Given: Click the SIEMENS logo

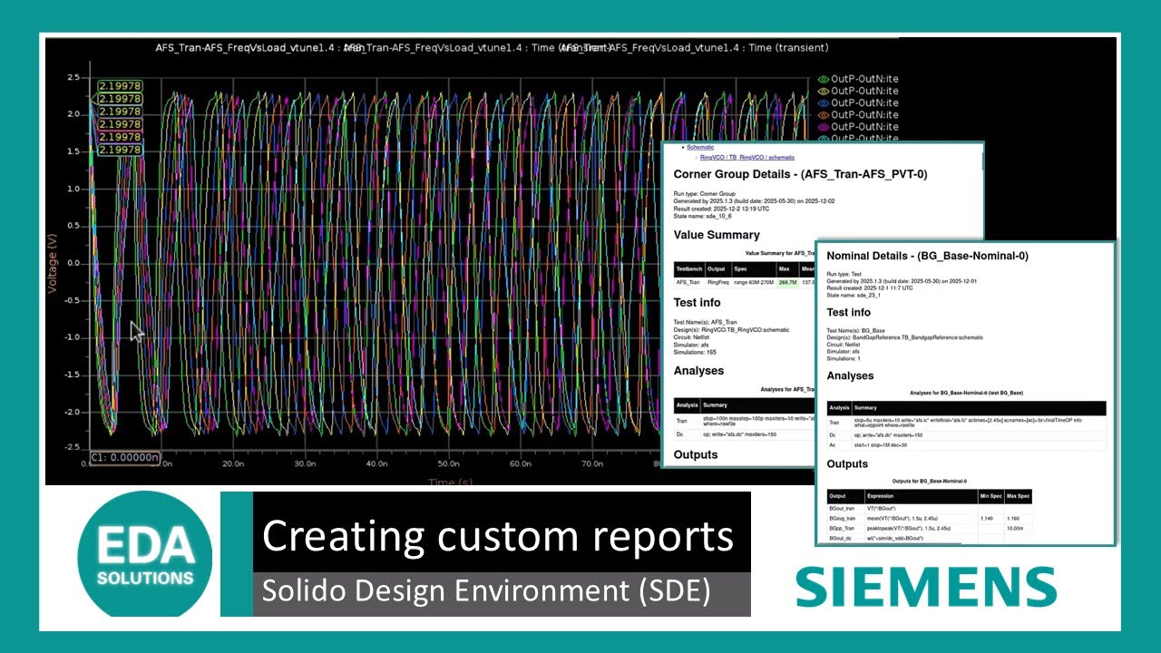Looking at the screenshot, I should click(926, 587).
